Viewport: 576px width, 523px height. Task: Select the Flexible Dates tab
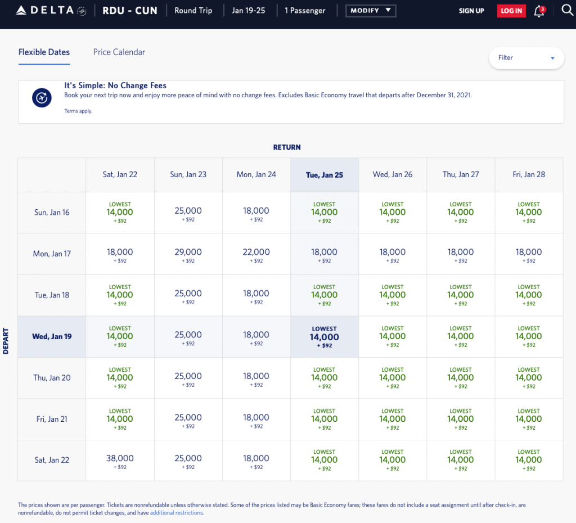pos(44,52)
